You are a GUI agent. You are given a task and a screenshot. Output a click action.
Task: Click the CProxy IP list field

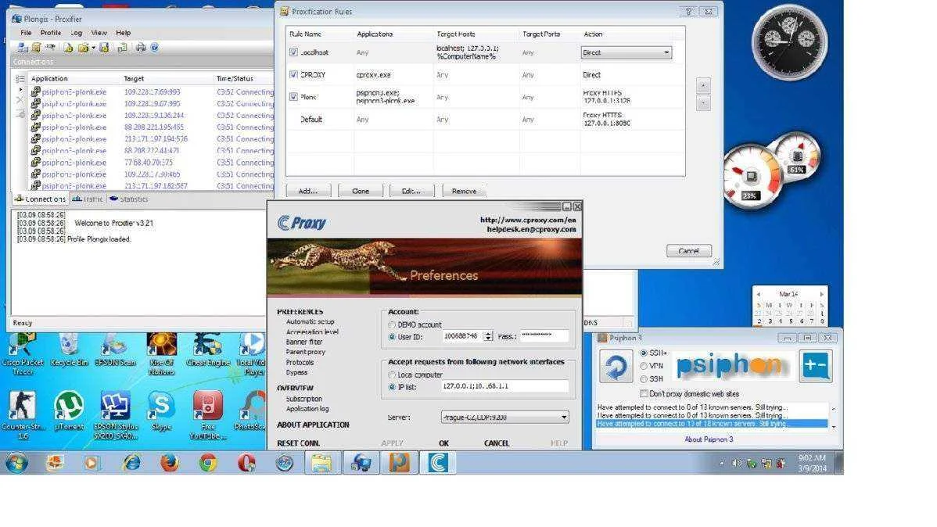(x=505, y=386)
